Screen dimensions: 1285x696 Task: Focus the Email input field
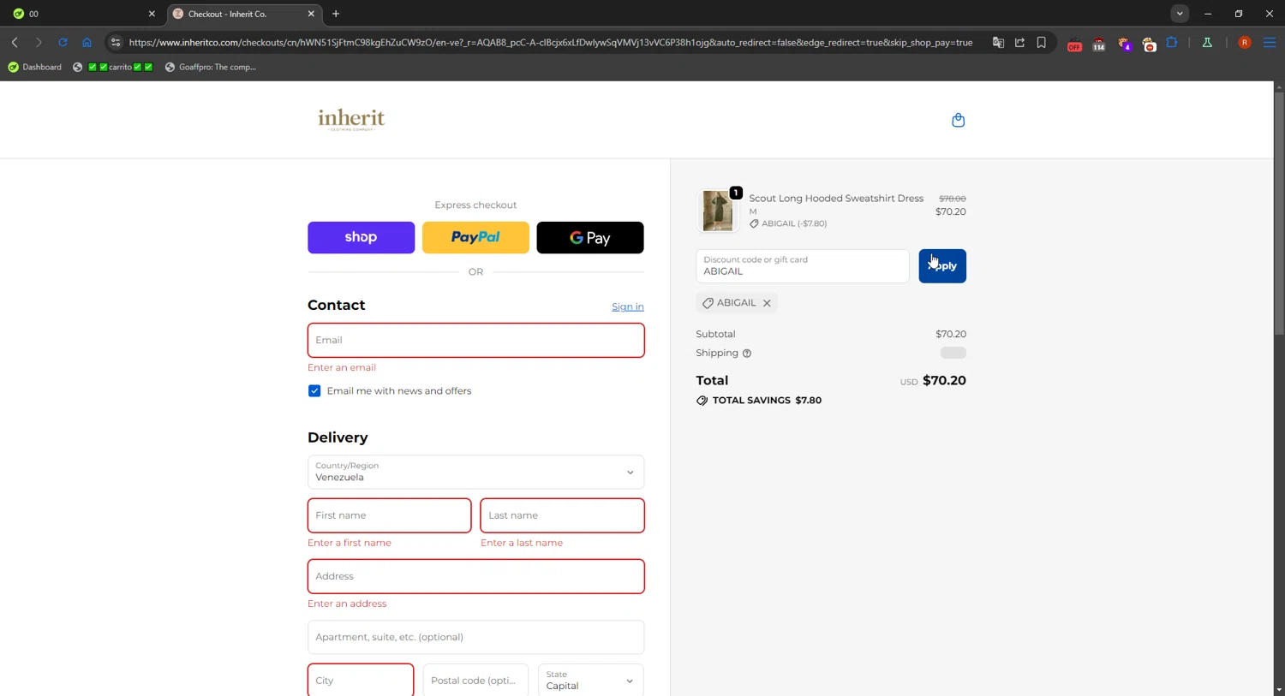(x=475, y=340)
